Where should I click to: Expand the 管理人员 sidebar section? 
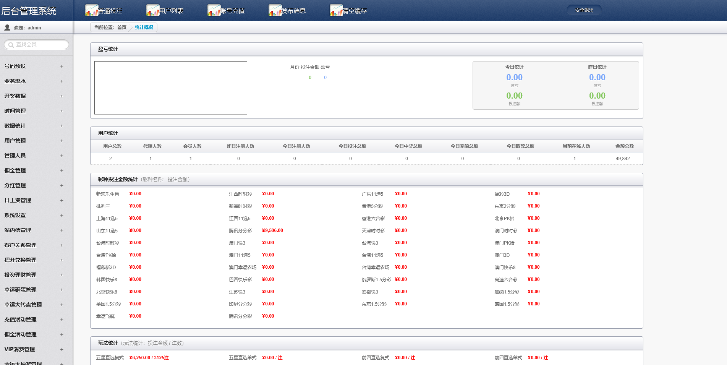pyautogui.click(x=36, y=156)
